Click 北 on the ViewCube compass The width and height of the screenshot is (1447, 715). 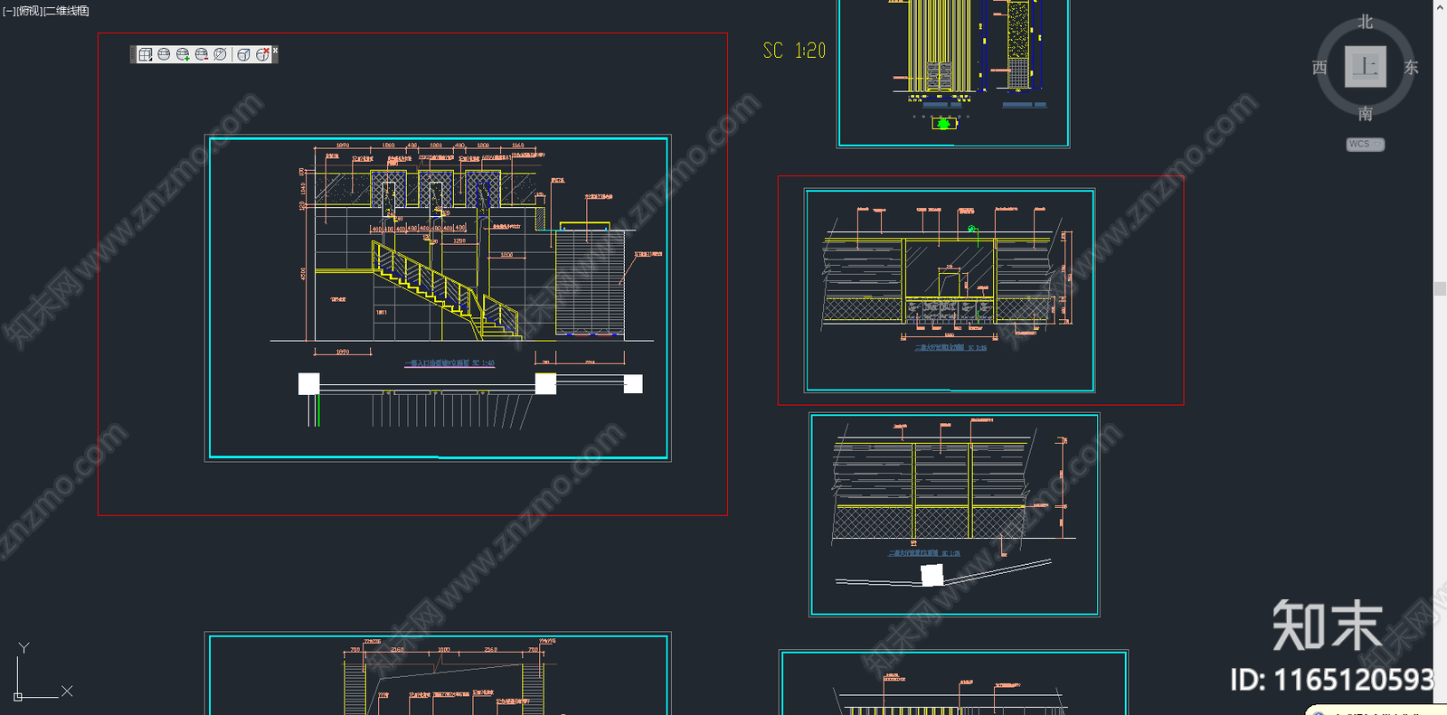click(1366, 22)
